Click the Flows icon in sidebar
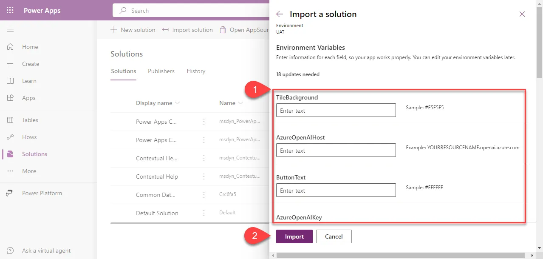This screenshot has height=259, width=543. [x=10, y=137]
